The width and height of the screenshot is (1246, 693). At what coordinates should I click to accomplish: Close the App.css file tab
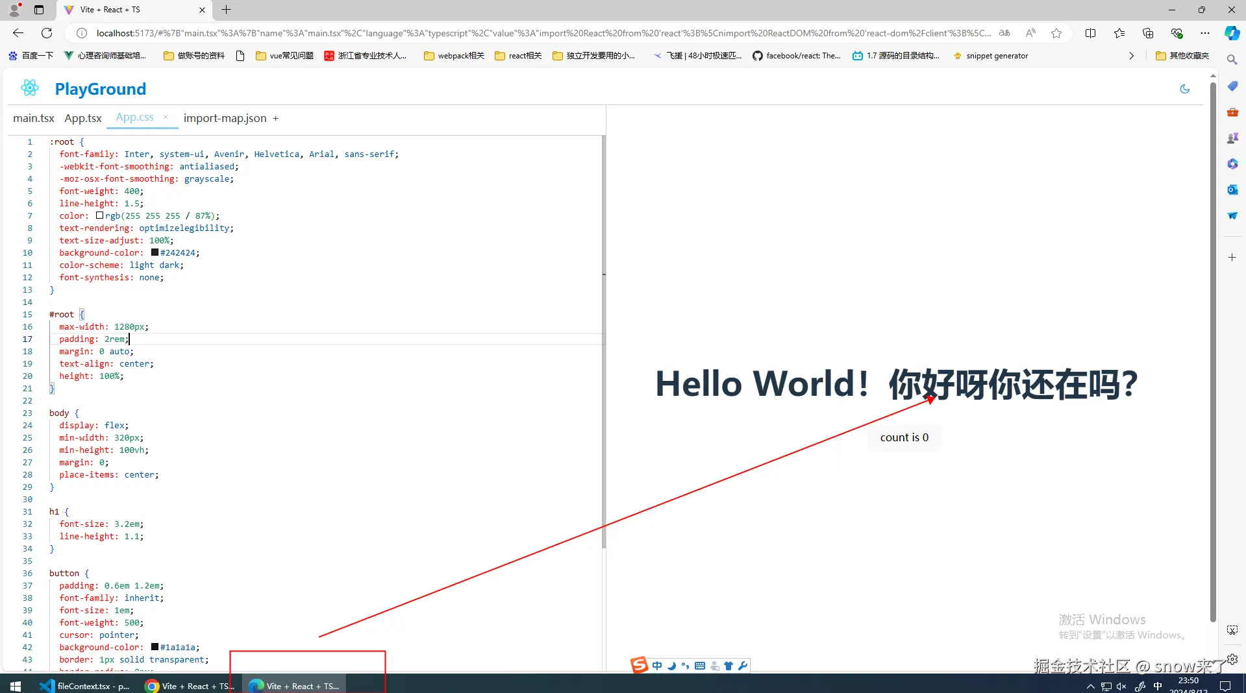point(166,117)
